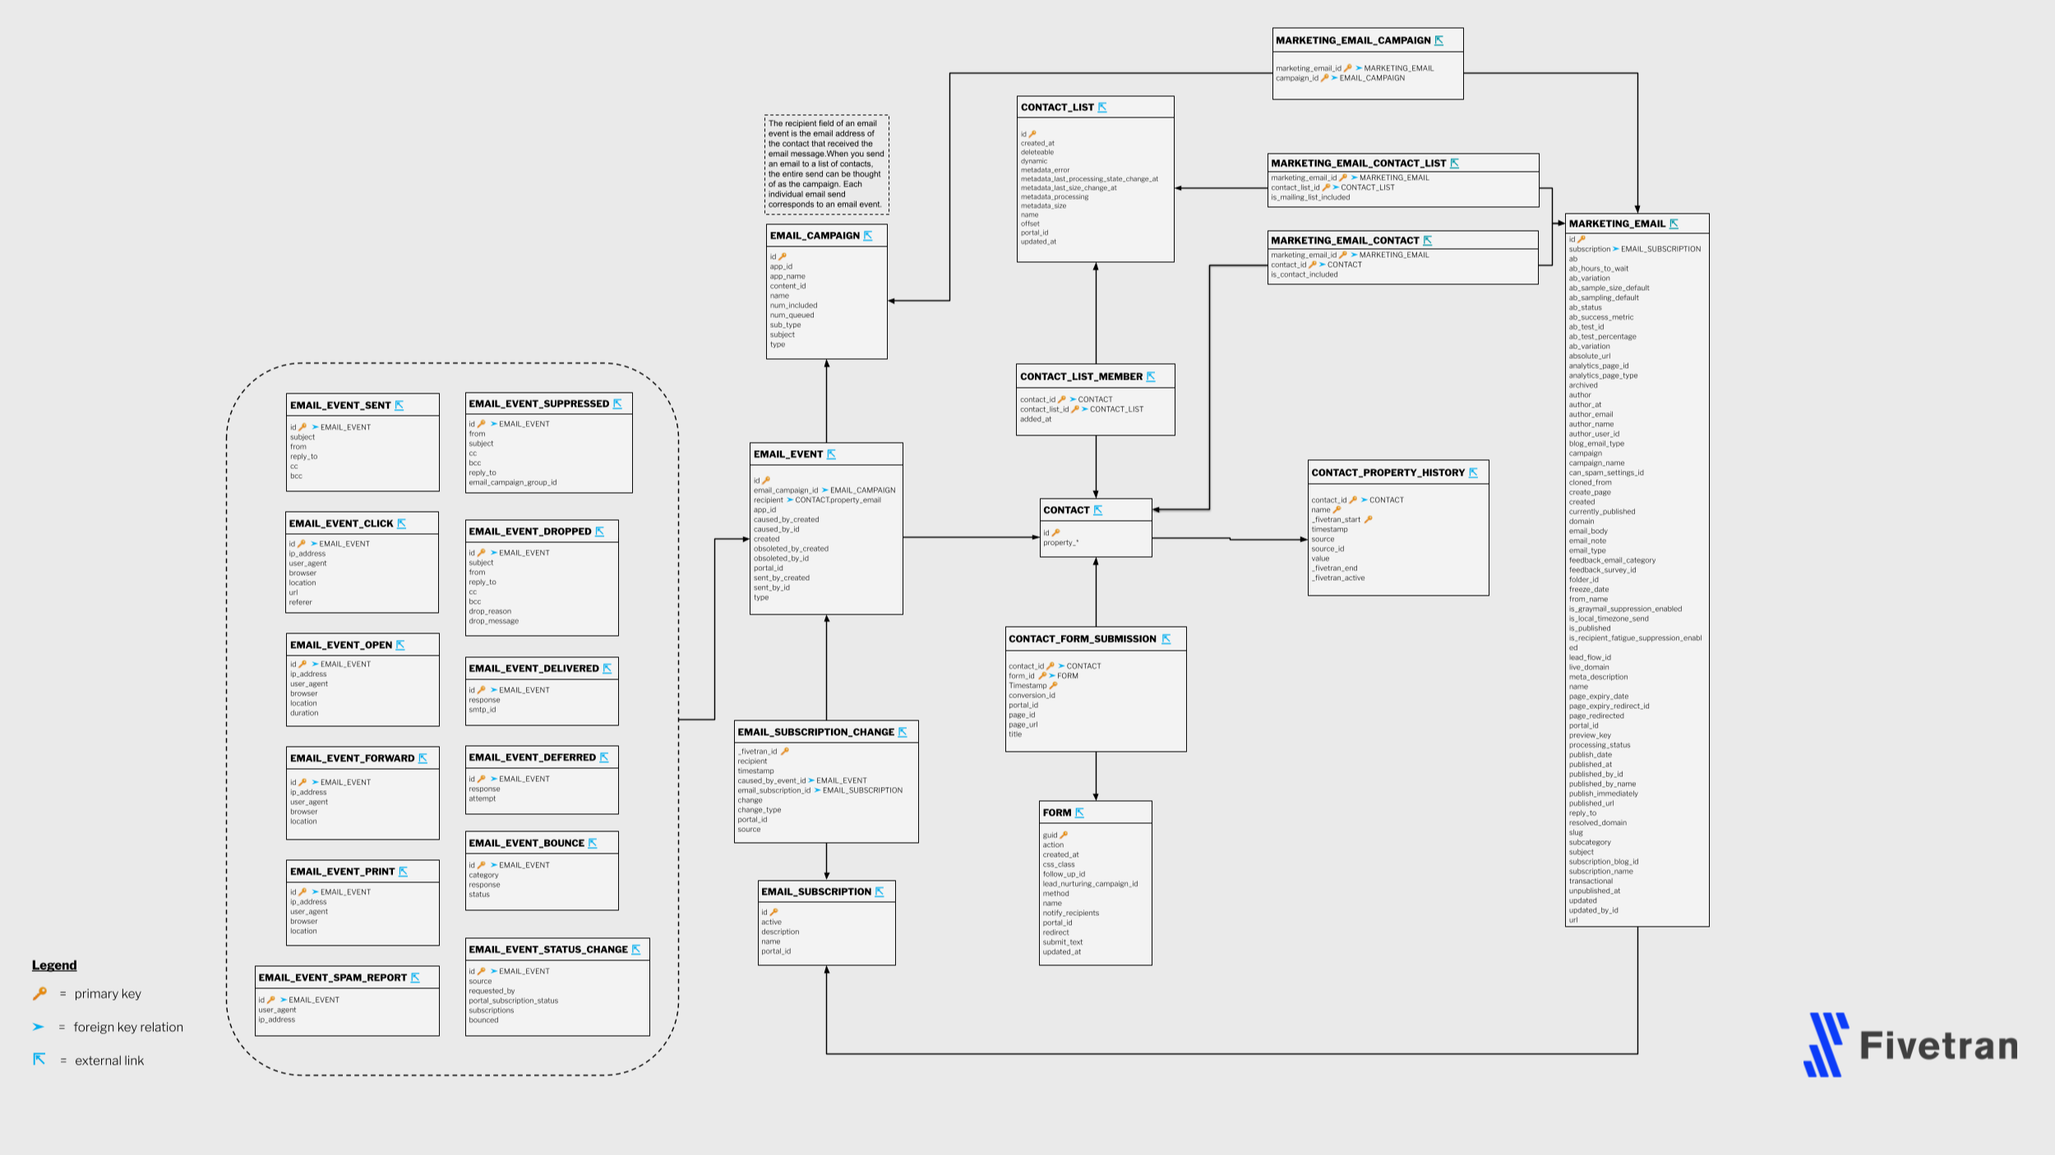
Task: Click the Legend heading text
Action: (x=54, y=965)
